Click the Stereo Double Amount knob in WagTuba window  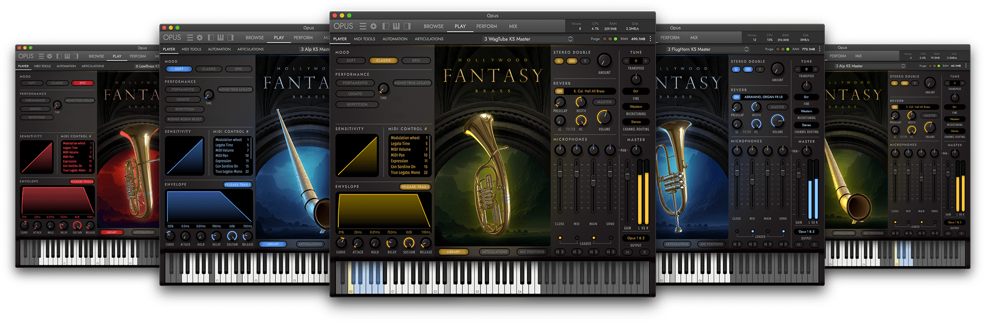[x=604, y=61]
